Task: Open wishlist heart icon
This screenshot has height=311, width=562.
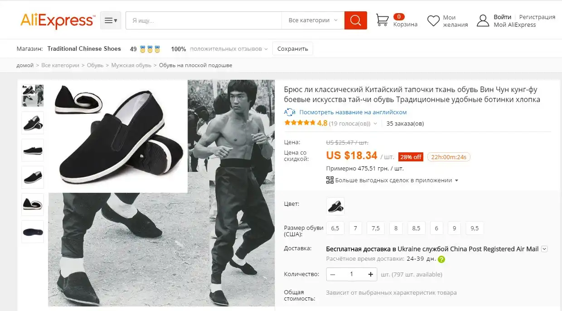Action: pyautogui.click(x=434, y=21)
